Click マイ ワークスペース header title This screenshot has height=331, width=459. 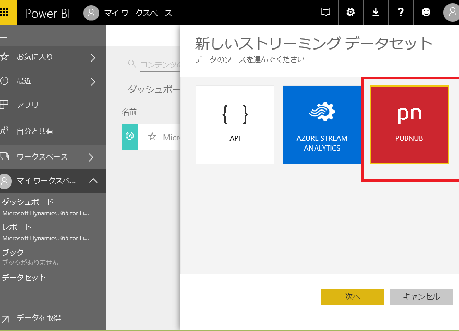138,13
